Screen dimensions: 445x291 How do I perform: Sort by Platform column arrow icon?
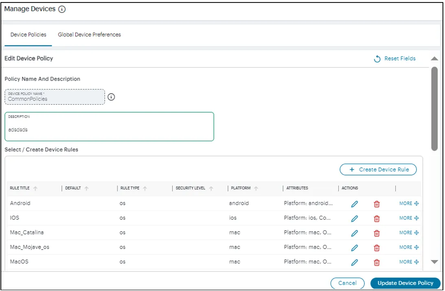point(256,188)
